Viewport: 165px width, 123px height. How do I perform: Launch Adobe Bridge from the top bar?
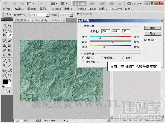(14, 4)
